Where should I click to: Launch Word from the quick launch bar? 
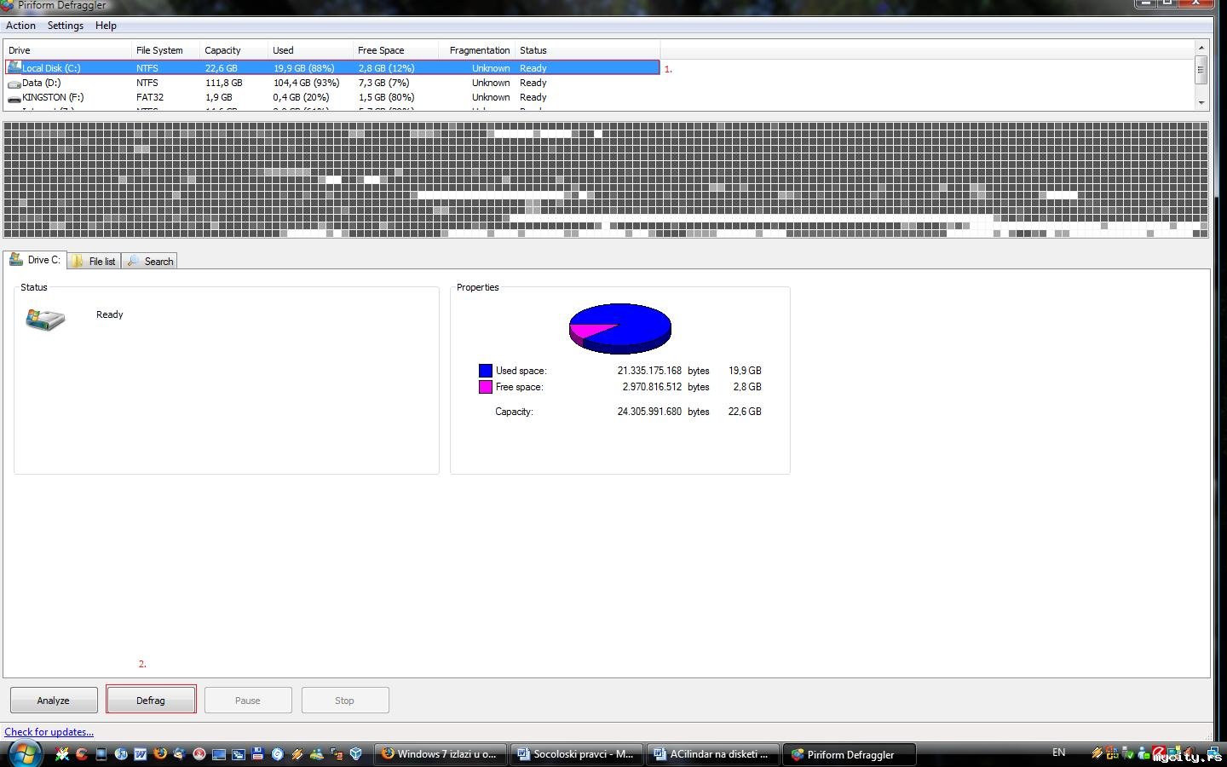(141, 754)
